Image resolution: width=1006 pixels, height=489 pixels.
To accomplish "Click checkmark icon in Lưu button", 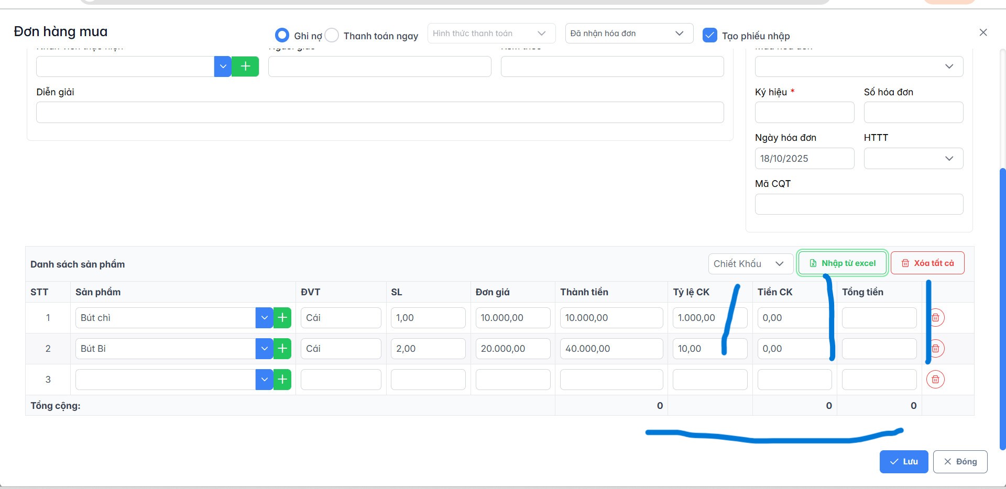I will (894, 462).
